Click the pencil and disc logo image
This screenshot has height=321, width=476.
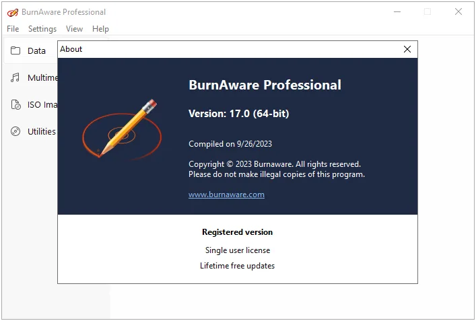(122, 129)
